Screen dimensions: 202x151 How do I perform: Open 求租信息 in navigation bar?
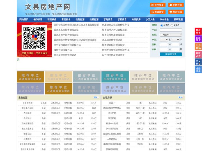[122, 20]
